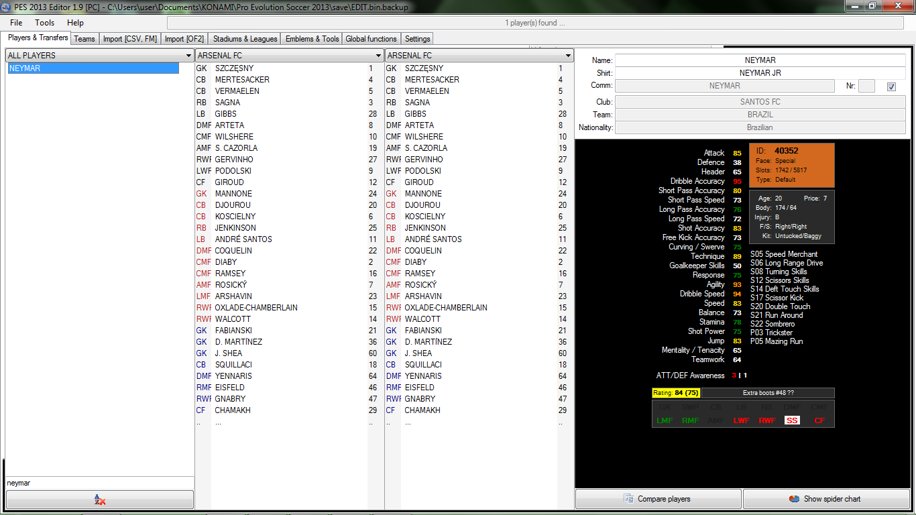Click the Nationality field showing Brazilian

(x=760, y=127)
